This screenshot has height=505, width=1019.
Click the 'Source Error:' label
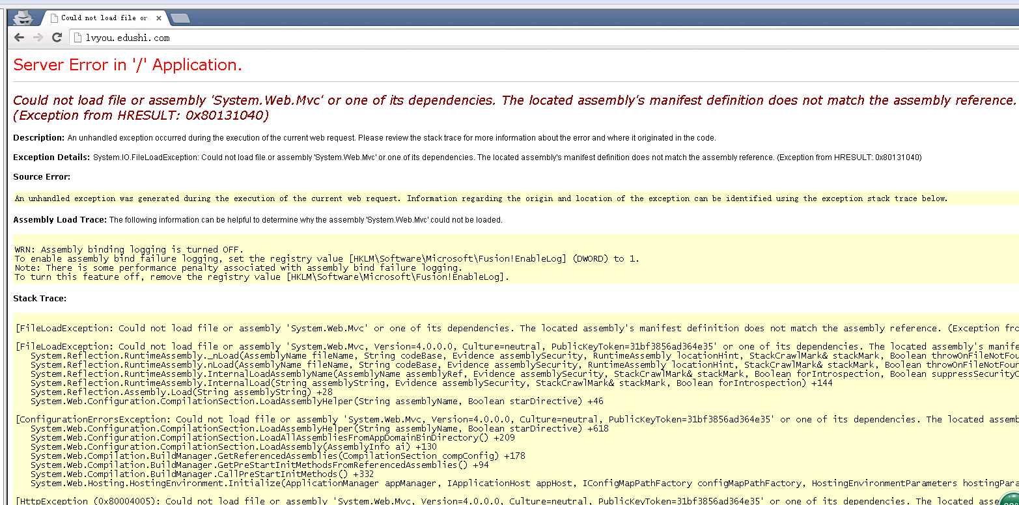pyautogui.click(x=42, y=177)
